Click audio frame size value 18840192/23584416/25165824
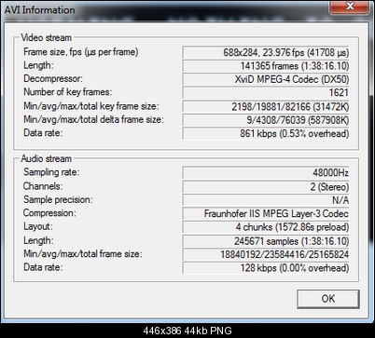Viewport: 375px width, 338px height. click(266, 254)
